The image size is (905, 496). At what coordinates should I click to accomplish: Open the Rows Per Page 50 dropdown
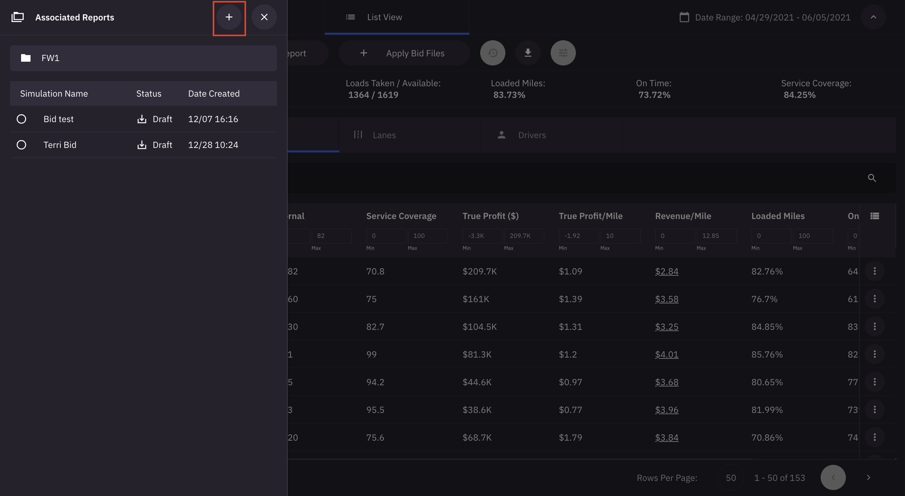(x=731, y=478)
